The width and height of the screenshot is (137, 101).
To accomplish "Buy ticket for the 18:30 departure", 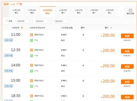I will tap(127, 97).
